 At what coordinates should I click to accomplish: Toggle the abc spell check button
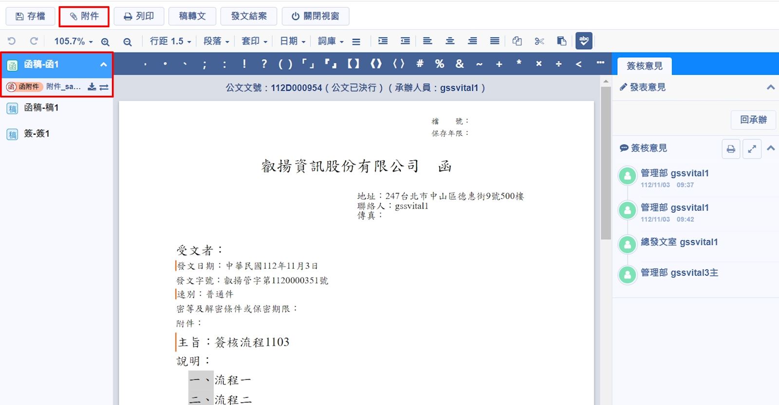point(584,41)
